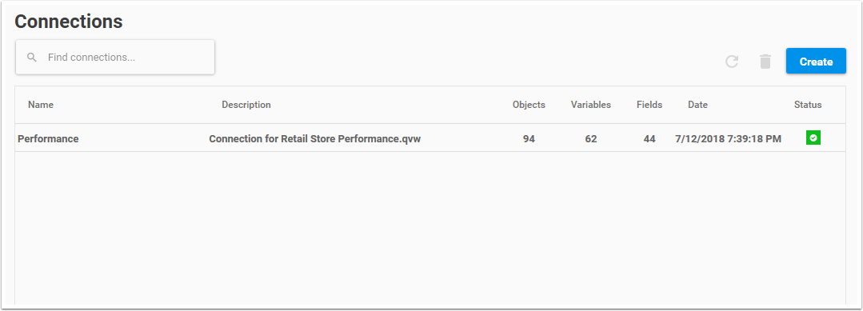The image size is (863, 311).
Task: Sort by the Name column header
Action: pyautogui.click(x=41, y=105)
